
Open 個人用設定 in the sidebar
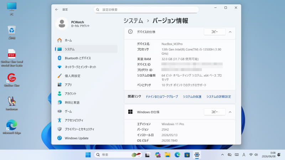86,76
